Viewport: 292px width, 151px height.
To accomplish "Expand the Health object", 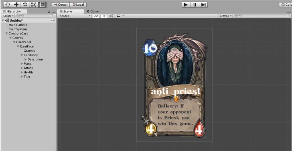I will tap(22, 72).
